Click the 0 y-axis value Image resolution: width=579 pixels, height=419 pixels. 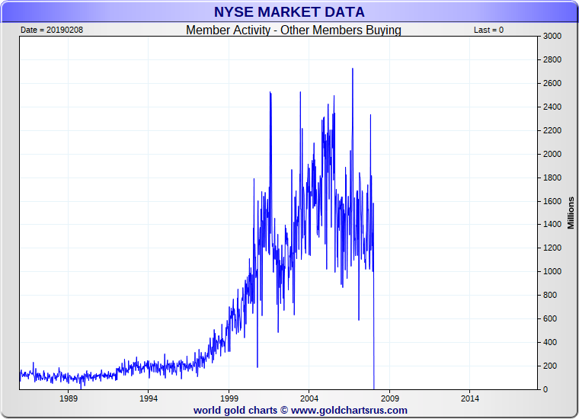click(545, 389)
